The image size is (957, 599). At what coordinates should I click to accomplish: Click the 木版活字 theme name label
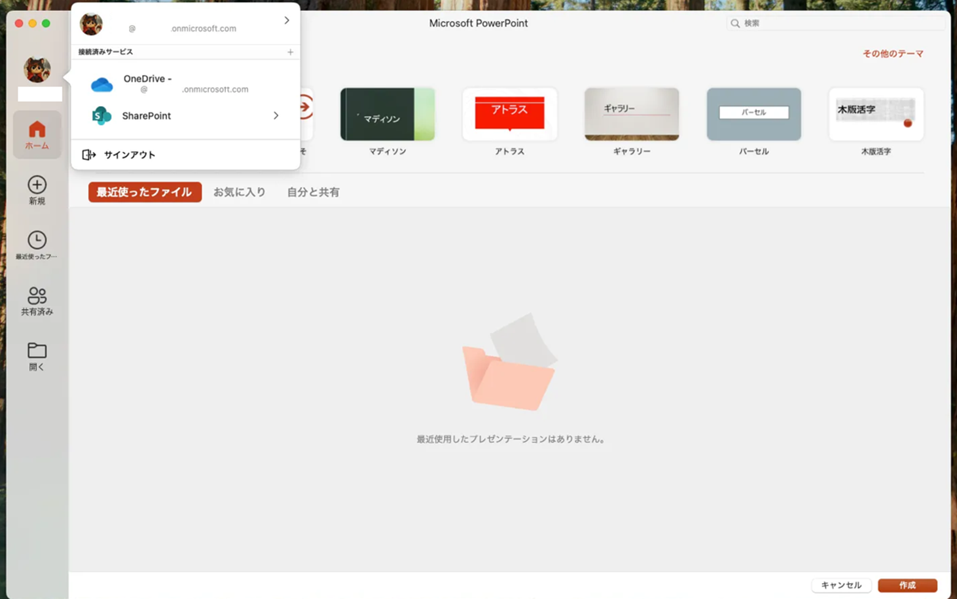(x=876, y=151)
